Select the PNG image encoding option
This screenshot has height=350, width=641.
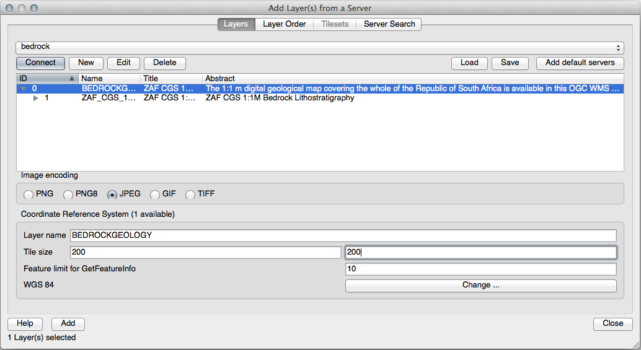click(x=29, y=195)
